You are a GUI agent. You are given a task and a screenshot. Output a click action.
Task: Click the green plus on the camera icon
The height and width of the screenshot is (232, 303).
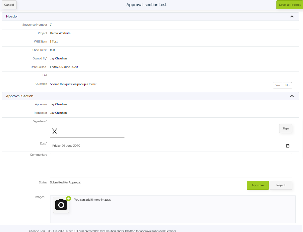click(68, 199)
